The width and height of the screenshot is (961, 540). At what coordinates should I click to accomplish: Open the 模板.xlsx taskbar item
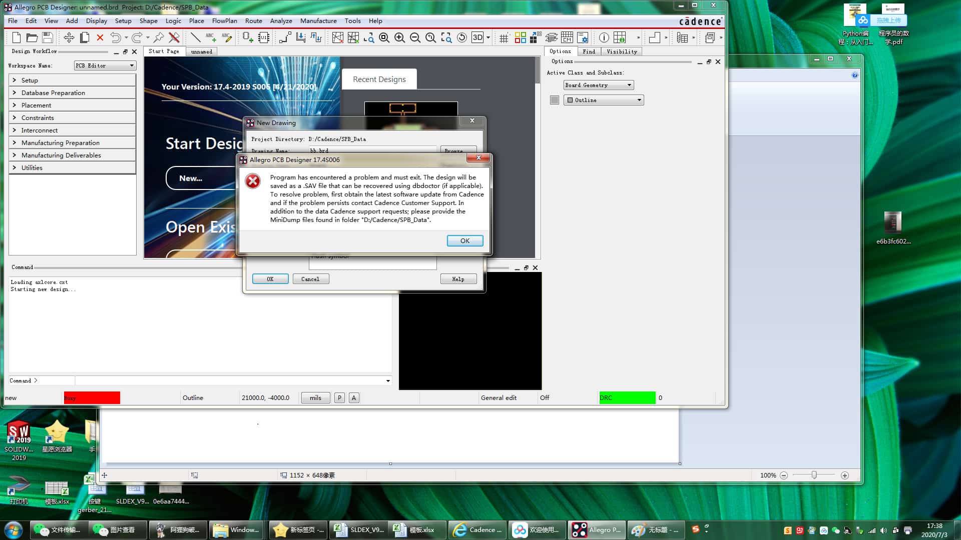[x=416, y=530]
